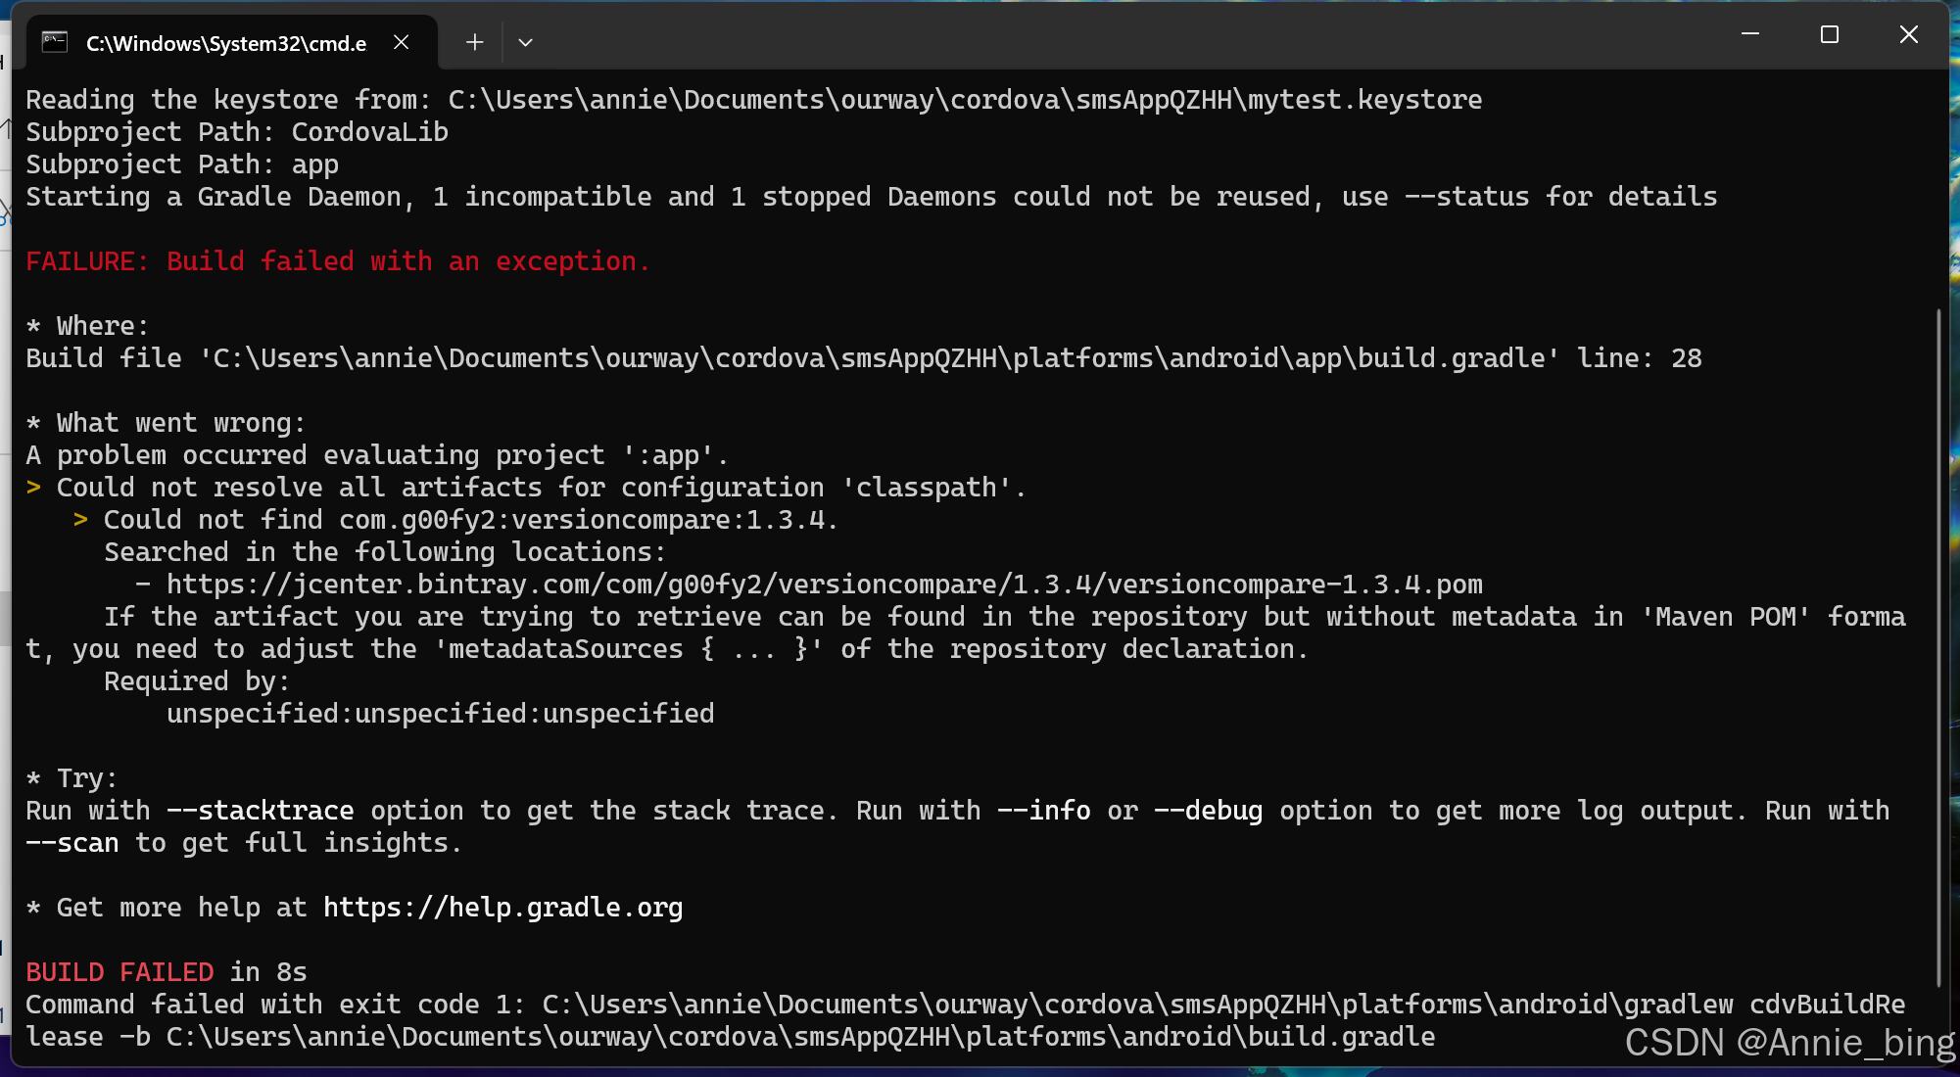Expand the new tab profile dropdown
This screenshot has width=1960, height=1077.
coord(525,42)
